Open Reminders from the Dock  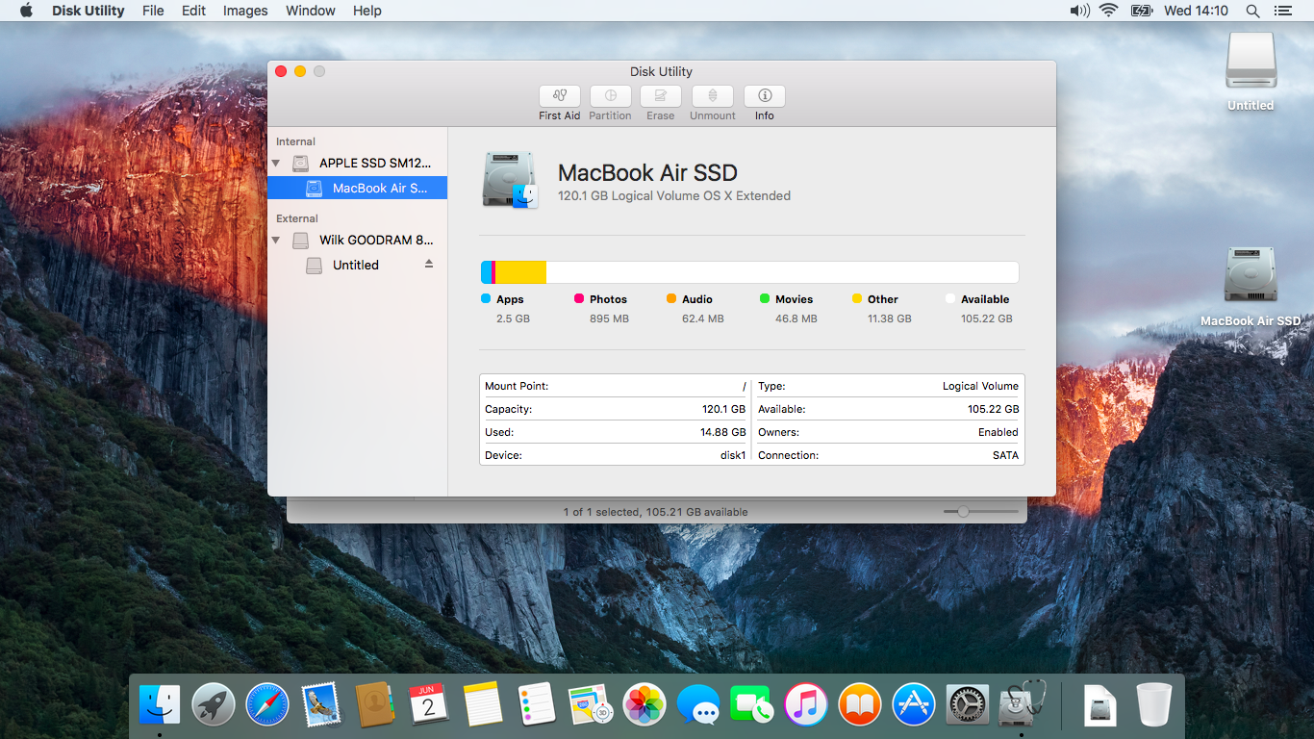(537, 704)
